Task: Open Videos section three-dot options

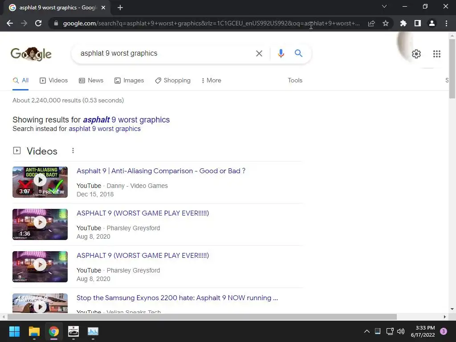Action: point(73,151)
